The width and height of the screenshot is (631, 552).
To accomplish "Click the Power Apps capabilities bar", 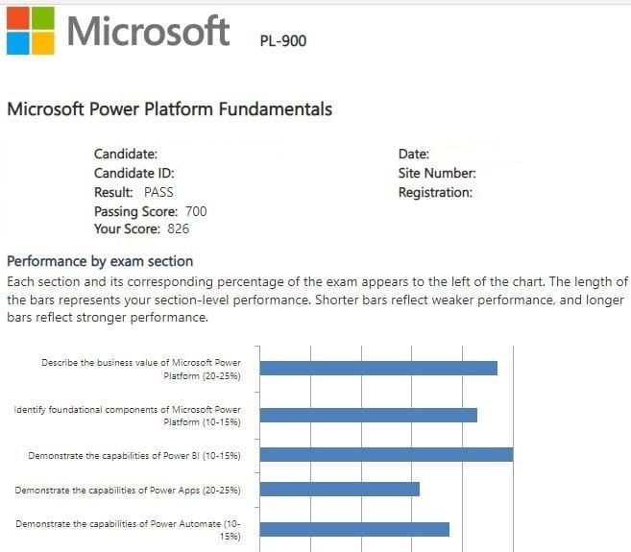I will tap(340, 490).
